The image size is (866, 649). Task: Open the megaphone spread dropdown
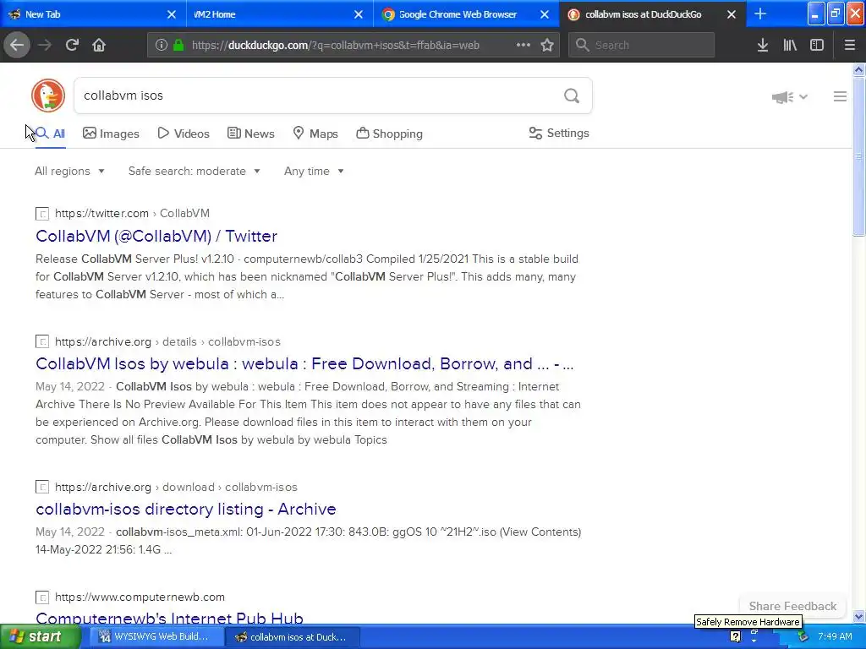coord(790,97)
